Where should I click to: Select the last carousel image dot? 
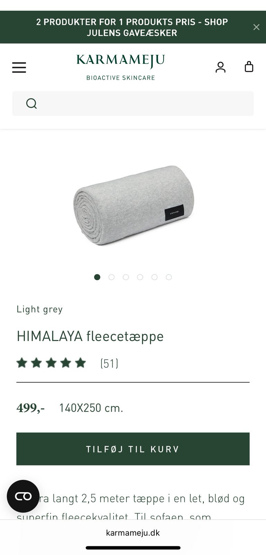pos(169,277)
